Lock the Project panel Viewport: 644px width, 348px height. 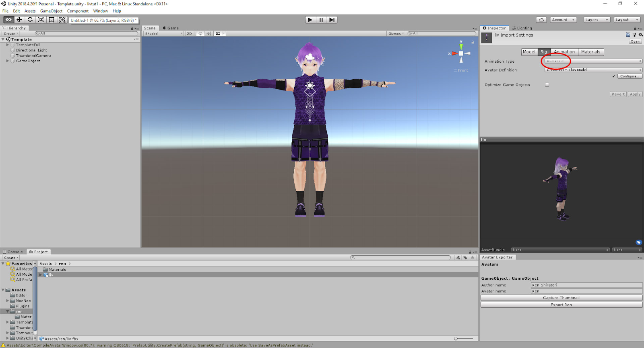click(470, 252)
